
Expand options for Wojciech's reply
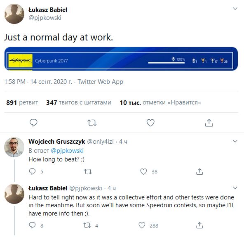235,141
